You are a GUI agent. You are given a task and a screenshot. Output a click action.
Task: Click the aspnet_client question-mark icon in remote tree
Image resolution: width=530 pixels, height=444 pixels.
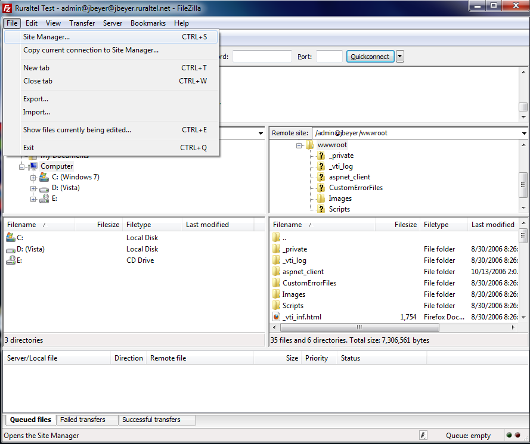(321, 177)
